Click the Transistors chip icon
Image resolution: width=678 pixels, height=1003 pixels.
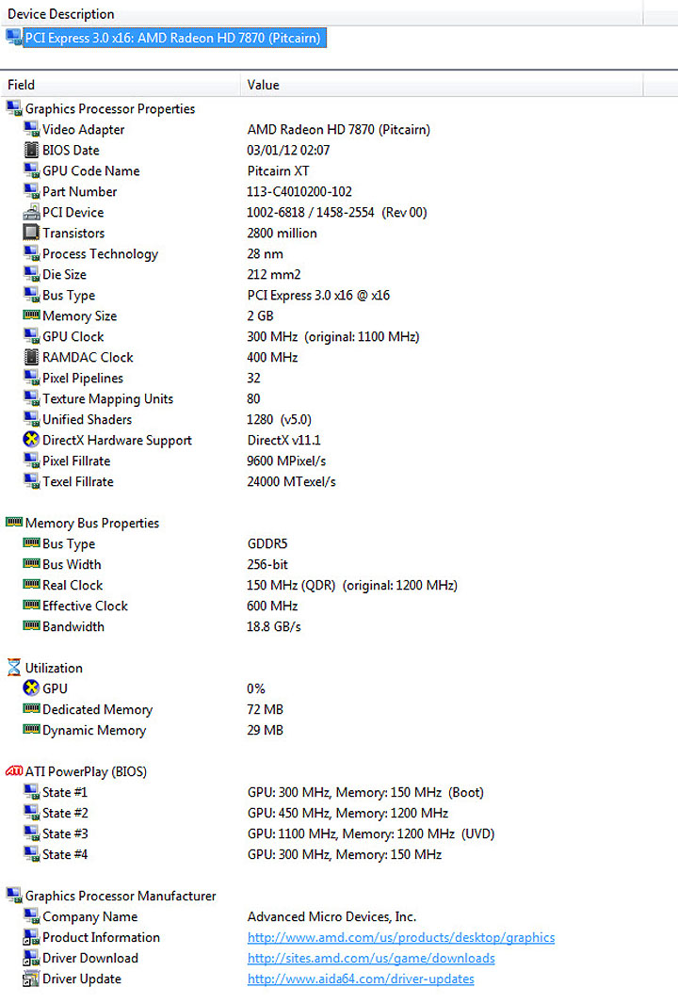tap(31, 233)
